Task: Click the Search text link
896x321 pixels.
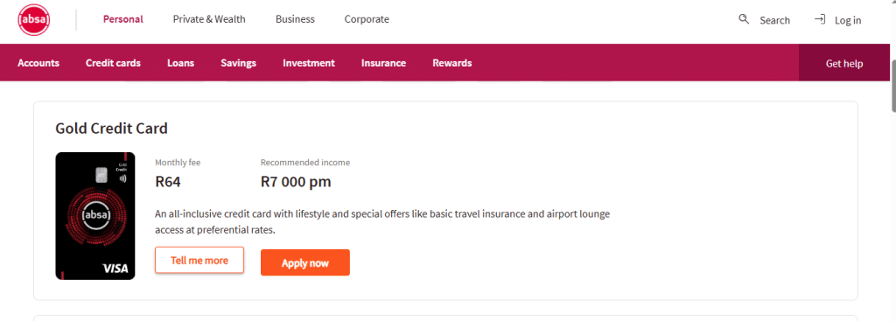Action: 774,20
